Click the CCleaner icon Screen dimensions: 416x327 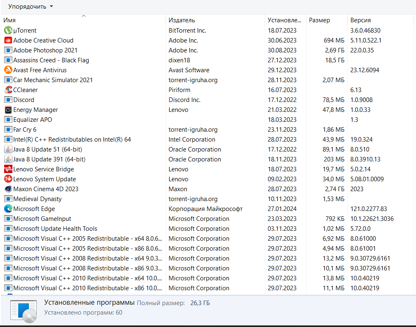[x=8, y=90]
